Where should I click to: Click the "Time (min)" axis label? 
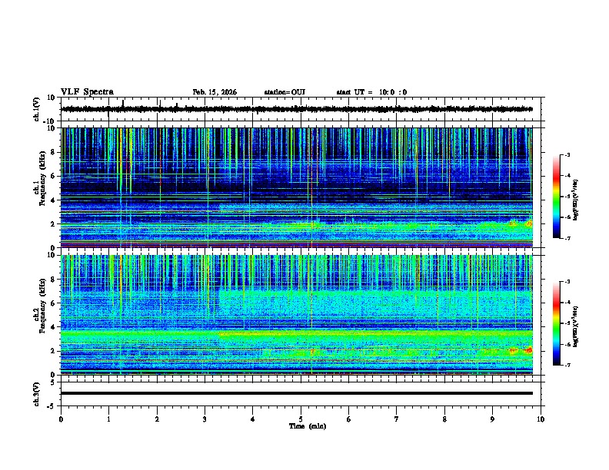(308, 426)
